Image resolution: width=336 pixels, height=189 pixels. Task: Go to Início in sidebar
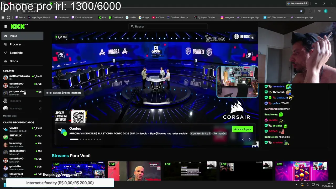tap(22, 36)
